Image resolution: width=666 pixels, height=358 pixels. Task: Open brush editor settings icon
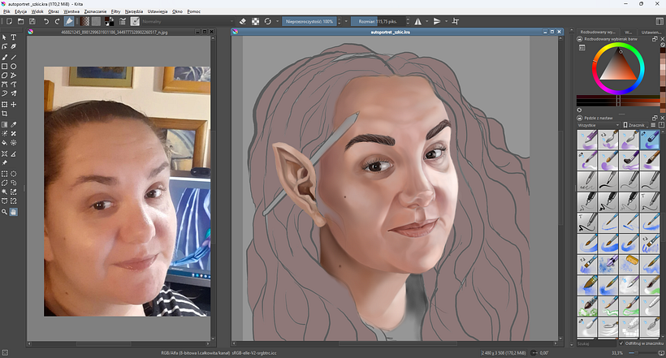pyautogui.click(x=123, y=21)
